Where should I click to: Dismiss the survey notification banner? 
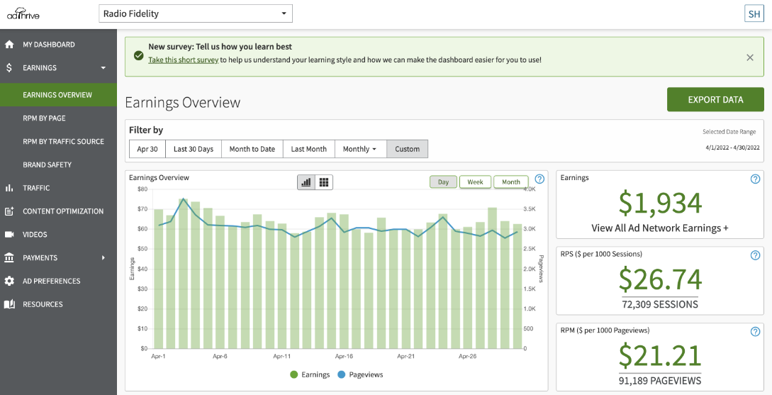tap(750, 57)
